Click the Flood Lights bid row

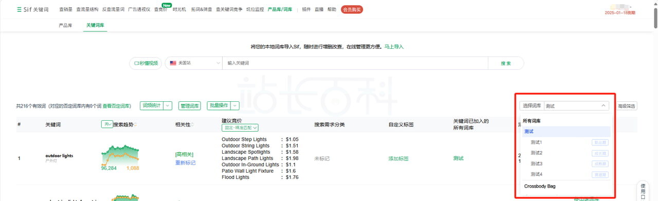click(260, 177)
